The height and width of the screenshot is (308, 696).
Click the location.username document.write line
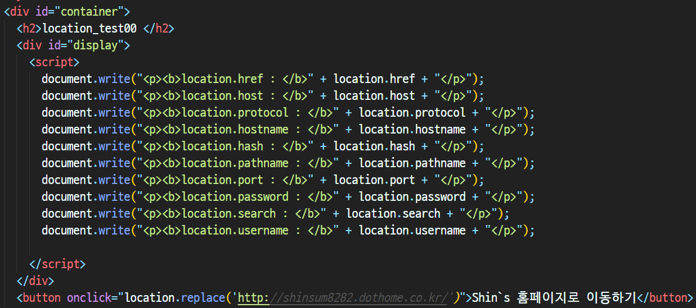click(288, 230)
